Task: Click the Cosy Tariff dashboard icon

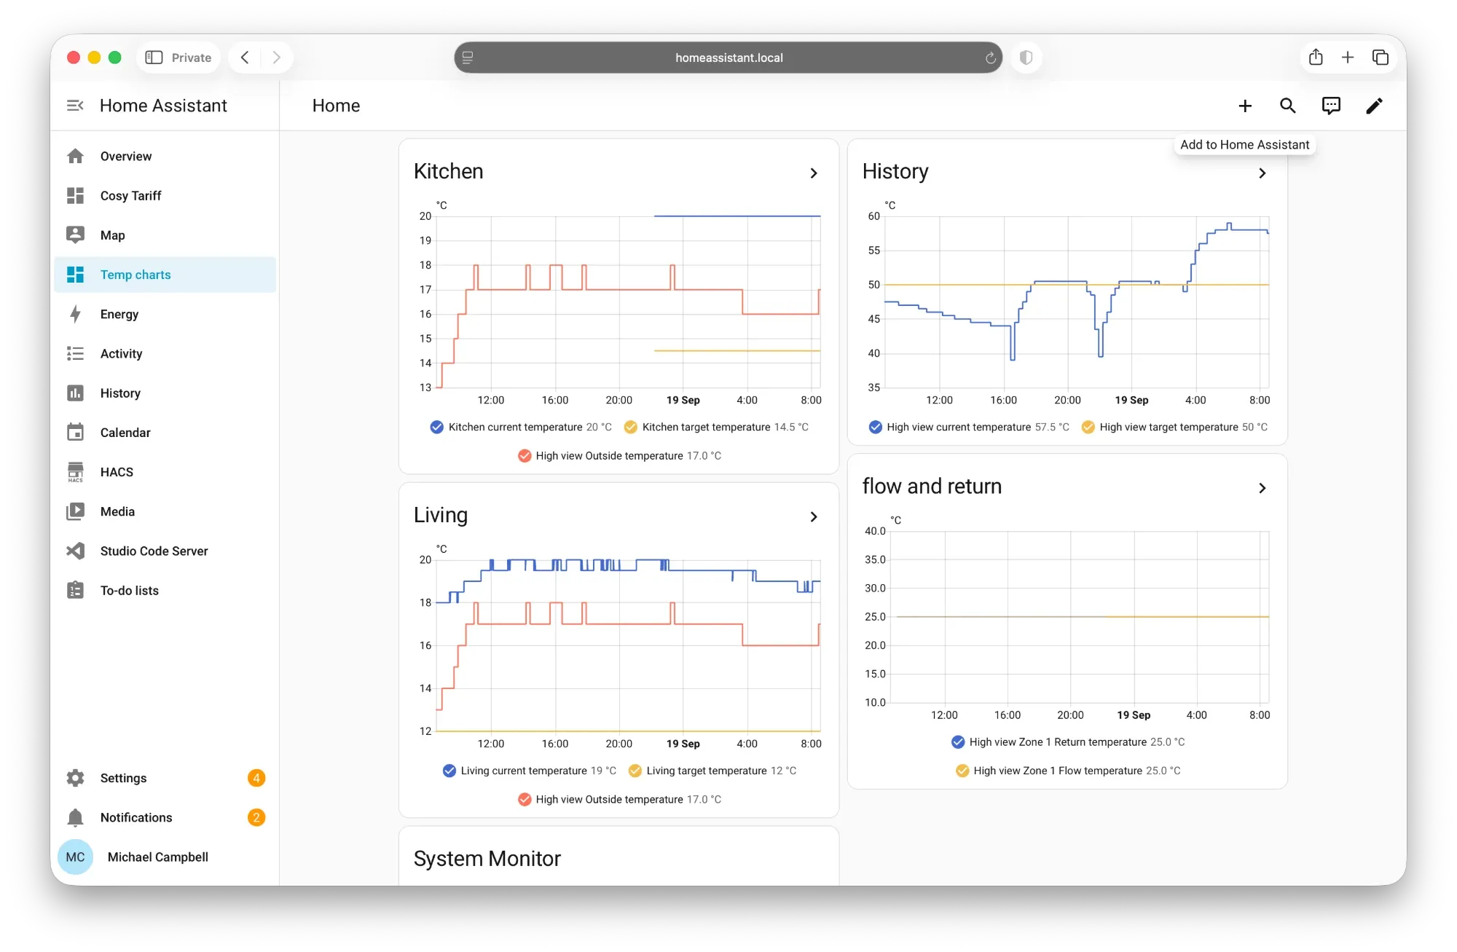Action: pos(75,195)
